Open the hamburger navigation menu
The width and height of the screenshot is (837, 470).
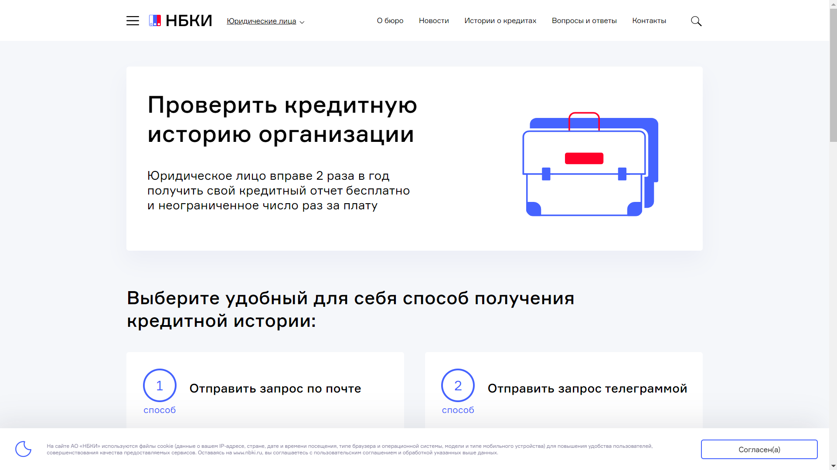[133, 20]
